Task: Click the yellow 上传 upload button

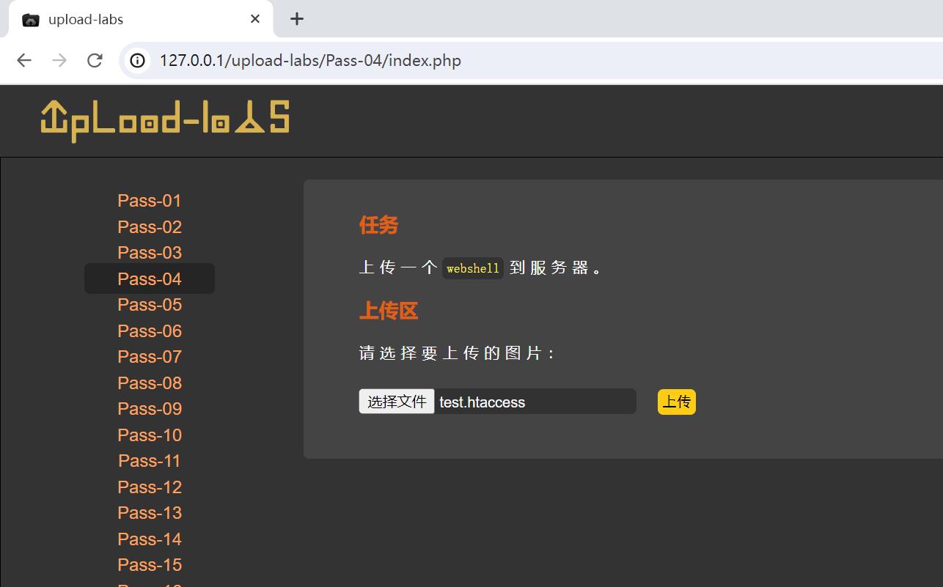Action: coord(676,402)
